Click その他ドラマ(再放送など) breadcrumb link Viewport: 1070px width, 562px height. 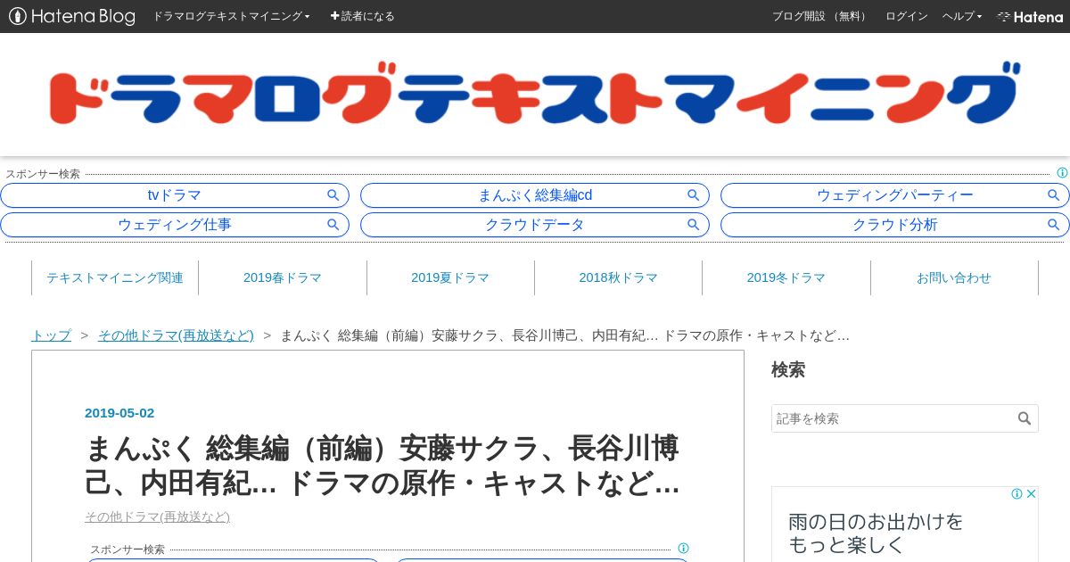pos(176,335)
